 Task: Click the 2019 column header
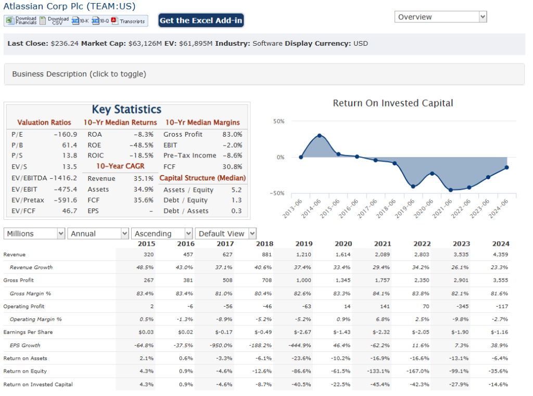pyautogui.click(x=304, y=244)
